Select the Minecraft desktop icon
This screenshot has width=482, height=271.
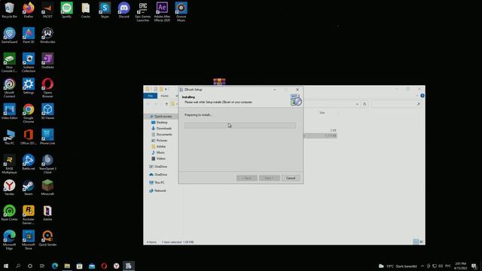[x=47, y=187]
